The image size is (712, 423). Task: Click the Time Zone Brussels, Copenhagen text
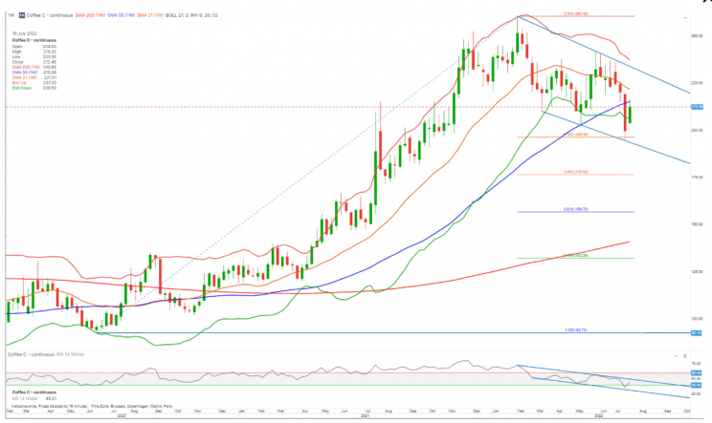click(132, 407)
